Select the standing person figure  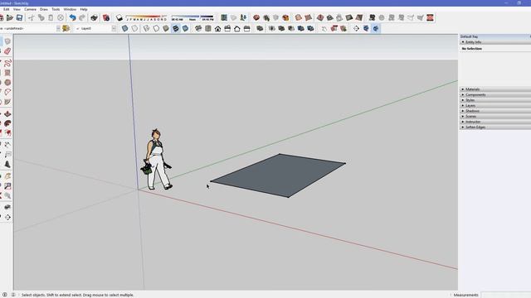click(x=157, y=160)
